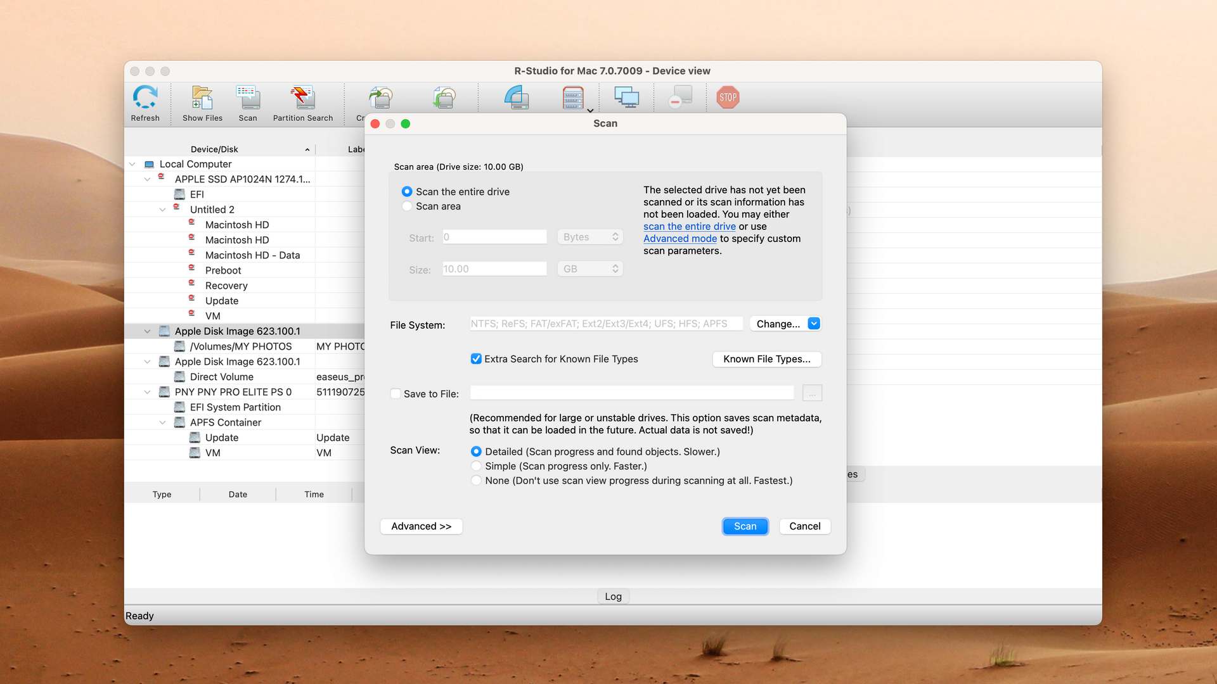Click the Refresh toolbar icon

coord(145,98)
